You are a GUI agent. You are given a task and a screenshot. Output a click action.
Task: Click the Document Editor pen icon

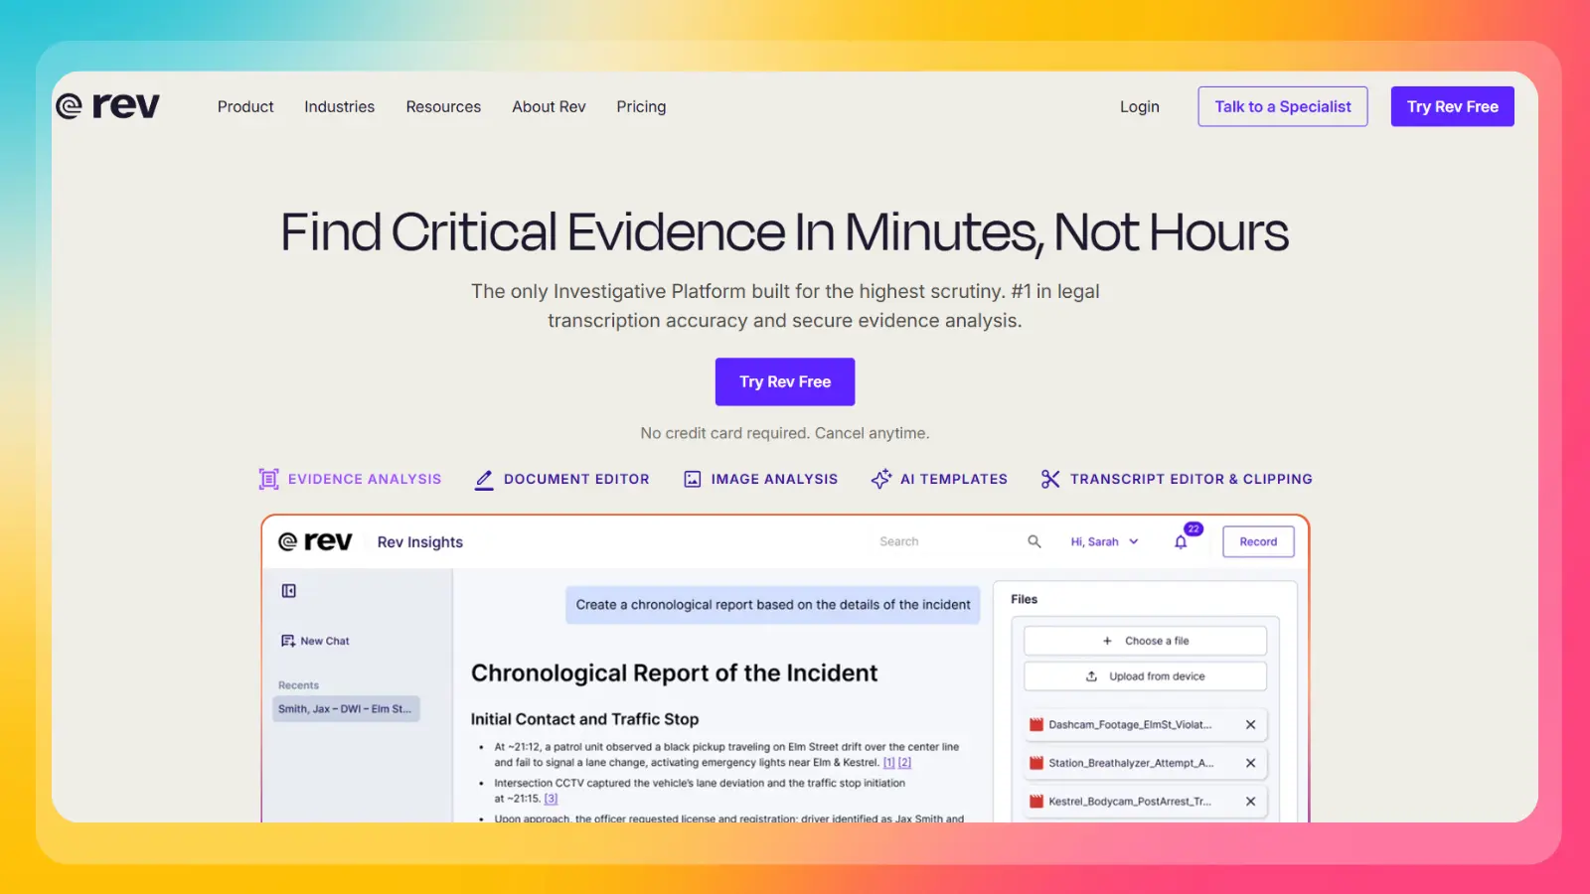pyautogui.click(x=484, y=480)
